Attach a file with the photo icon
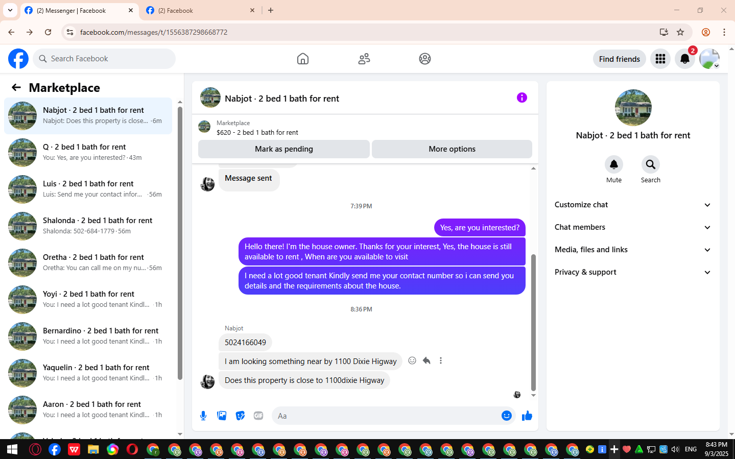Screen dimensions: 735x459 222,416
